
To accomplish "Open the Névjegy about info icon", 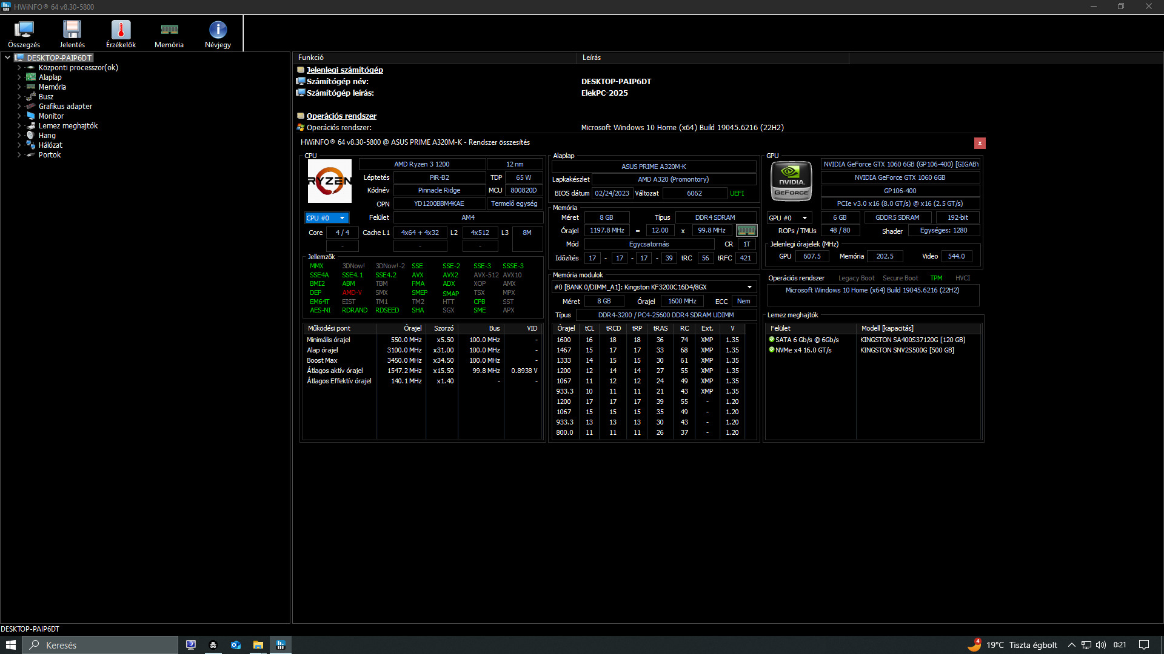I will (218, 33).
